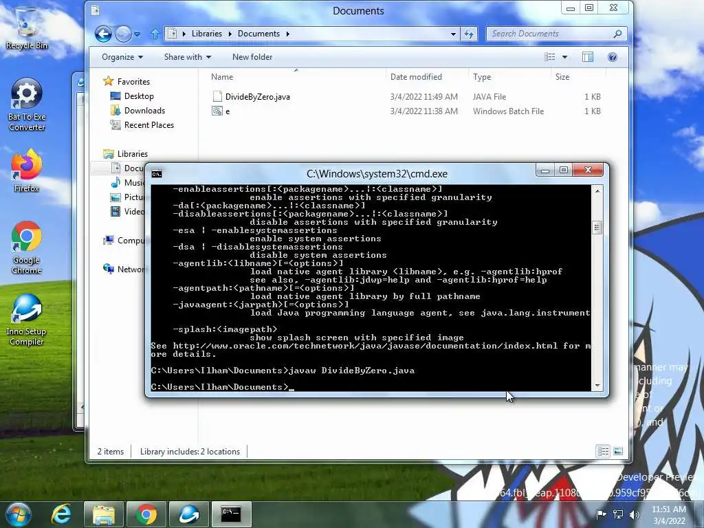The image size is (704, 528).
Task: Launch Bat To Exe Converter desktop shortcut
Action: (x=27, y=104)
